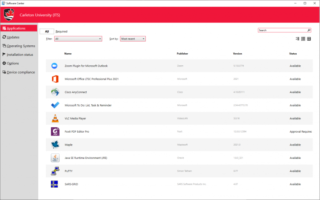Open the Microsoft To Do checkmark icon
The image size is (320, 200).
pos(55,105)
